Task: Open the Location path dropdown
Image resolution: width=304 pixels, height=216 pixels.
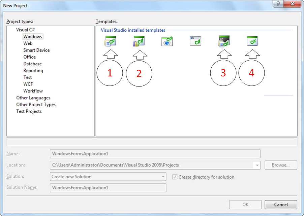Action: pyautogui.click(x=257, y=165)
